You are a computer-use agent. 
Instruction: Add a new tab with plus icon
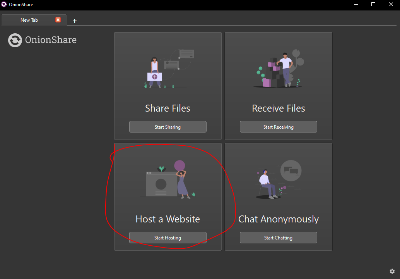(75, 21)
